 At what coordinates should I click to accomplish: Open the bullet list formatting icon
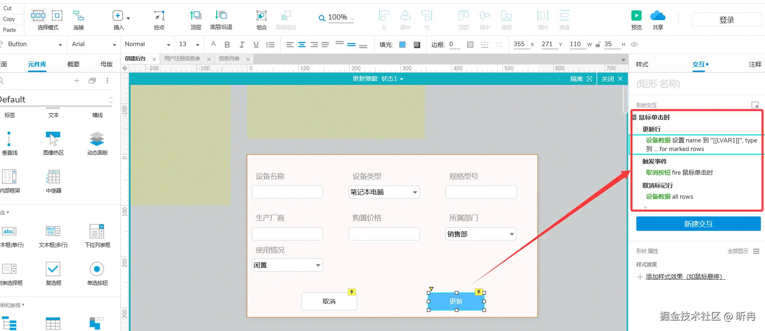click(x=270, y=44)
